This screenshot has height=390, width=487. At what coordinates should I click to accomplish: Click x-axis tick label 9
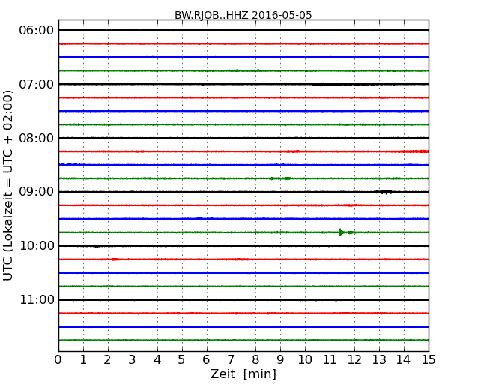tap(280, 360)
